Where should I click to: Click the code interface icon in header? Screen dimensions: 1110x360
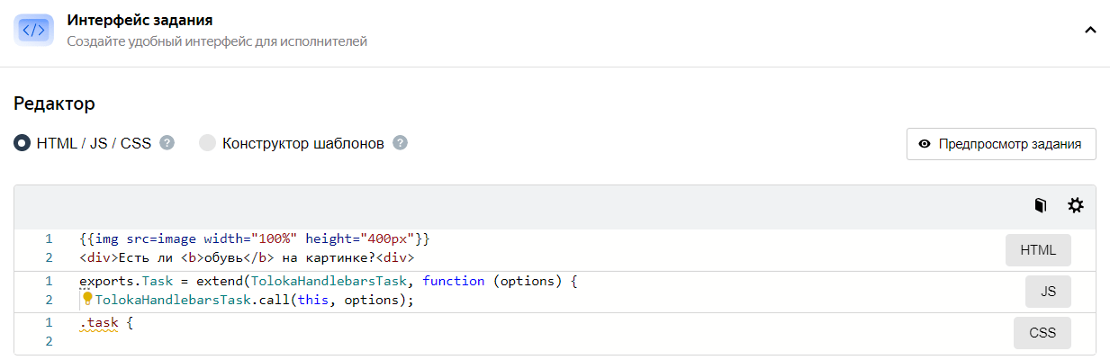[33, 30]
